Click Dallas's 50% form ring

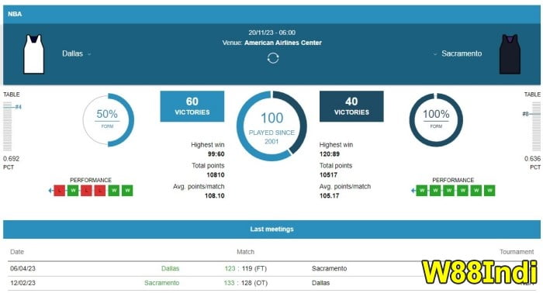pos(108,119)
